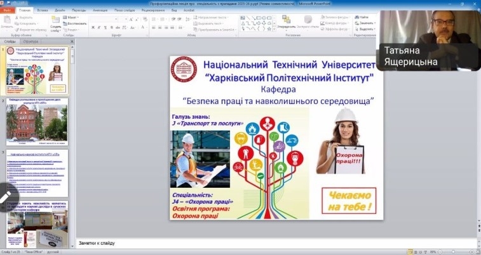Select the triangle shape in gallery

[x=243, y=23]
